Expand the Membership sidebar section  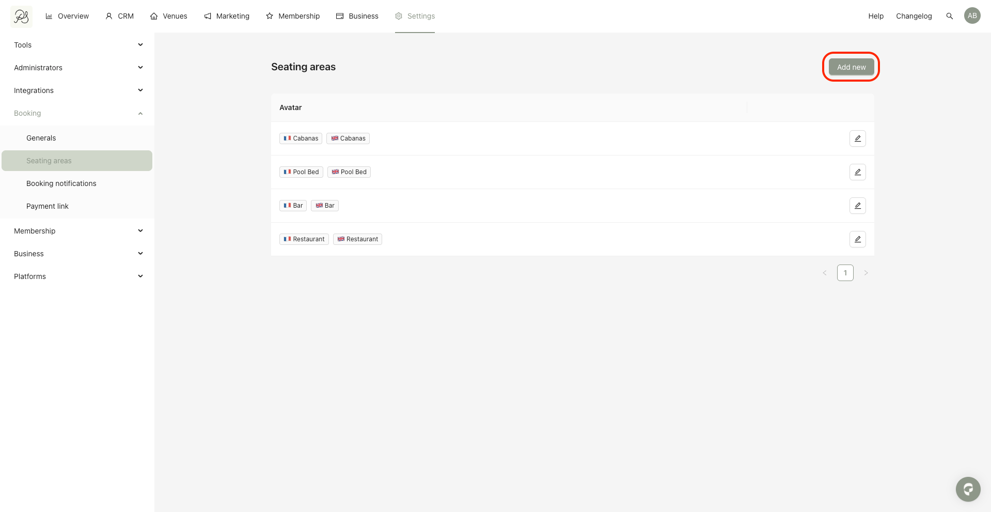coord(77,231)
